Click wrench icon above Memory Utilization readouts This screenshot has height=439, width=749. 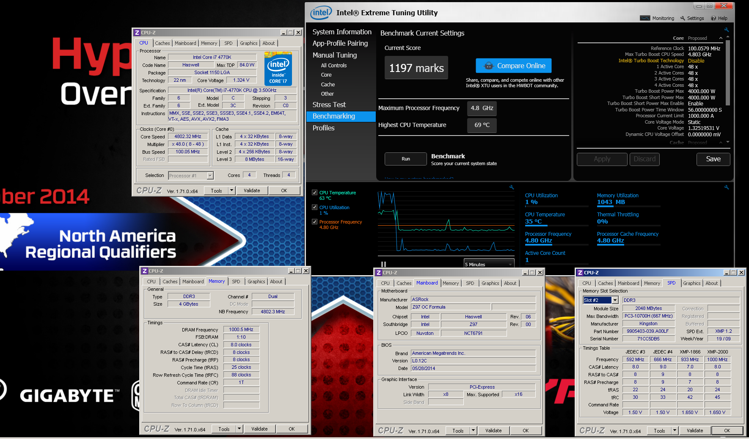[727, 187]
